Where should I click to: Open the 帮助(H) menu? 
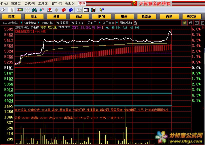70,3
